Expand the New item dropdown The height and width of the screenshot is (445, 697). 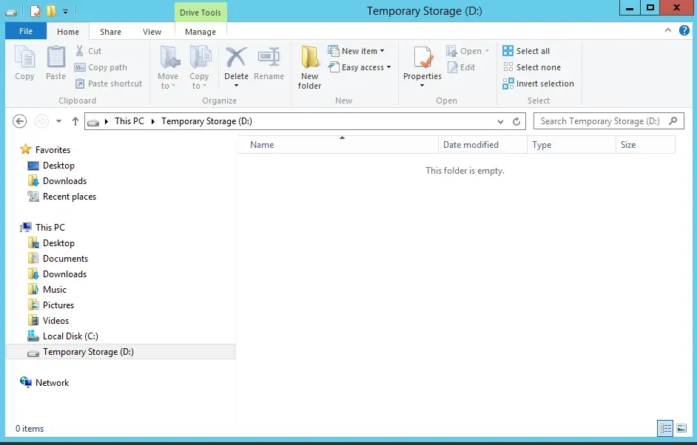[x=363, y=51]
